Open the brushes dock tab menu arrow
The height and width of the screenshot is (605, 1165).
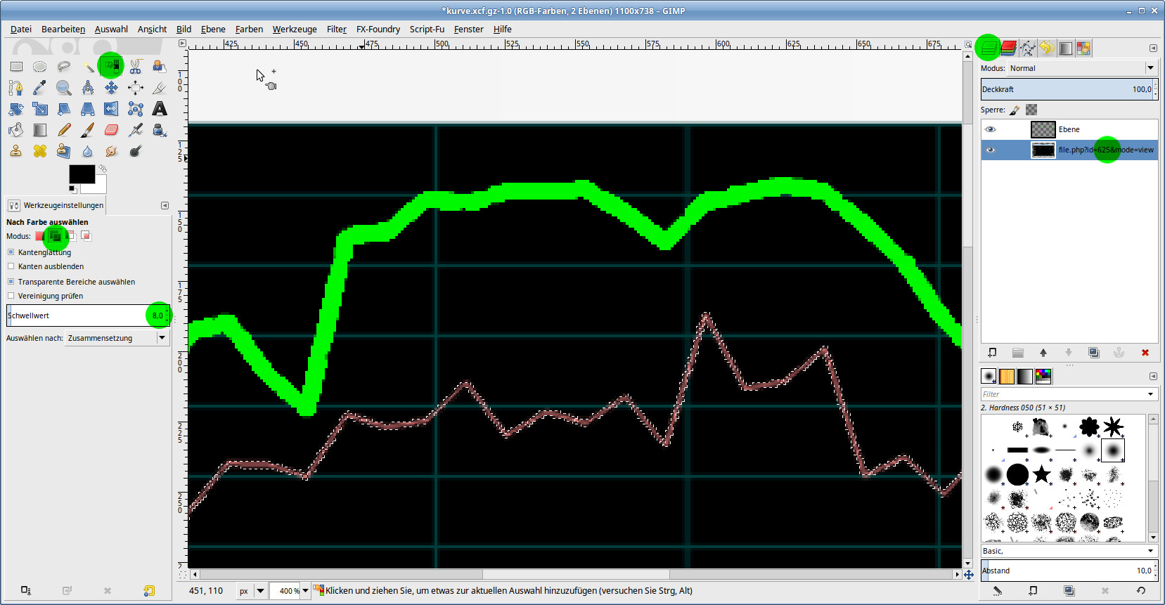coord(1153,376)
